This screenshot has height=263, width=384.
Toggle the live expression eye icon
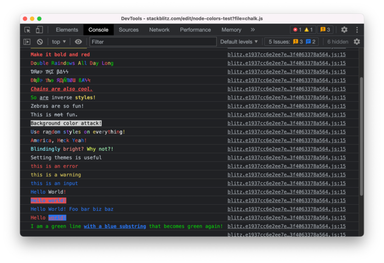(x=78, y=42)
